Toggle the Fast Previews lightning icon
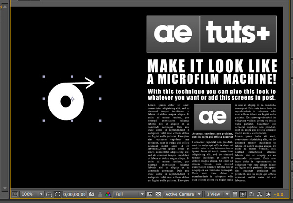Screen dimensions: 293x203 pyautogui.click(x=243, y=194)
